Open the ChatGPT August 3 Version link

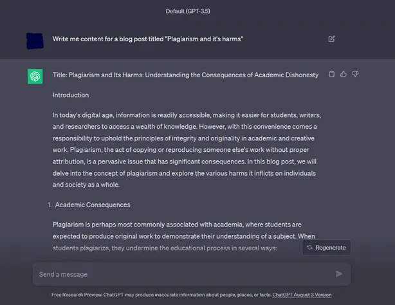click(x=302, y=295)
